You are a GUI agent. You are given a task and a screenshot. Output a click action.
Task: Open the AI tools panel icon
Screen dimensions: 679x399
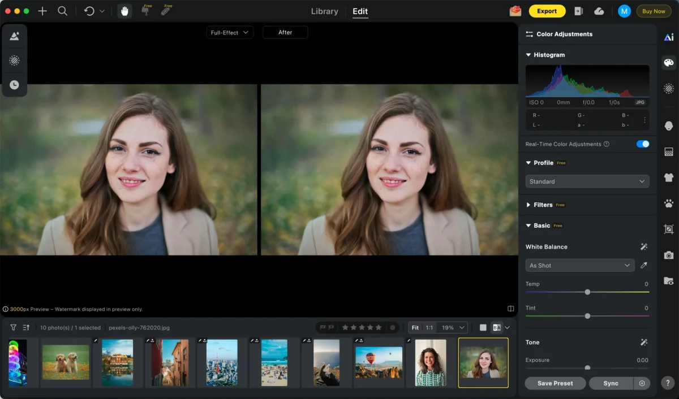[669, 37]
